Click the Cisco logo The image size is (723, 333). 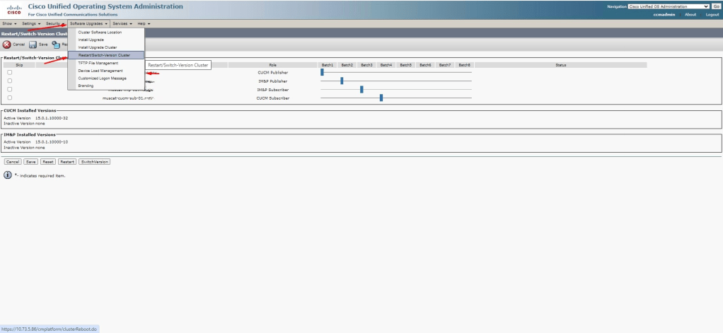[x=13, y=10]
